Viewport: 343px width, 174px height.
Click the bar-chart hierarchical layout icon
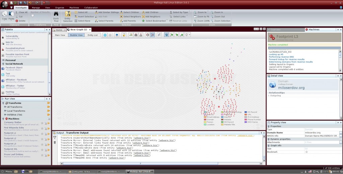[x=136, y=35]
